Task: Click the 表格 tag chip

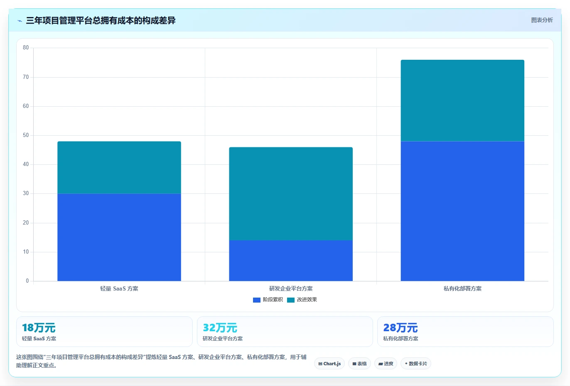Action: coord(359,364)
